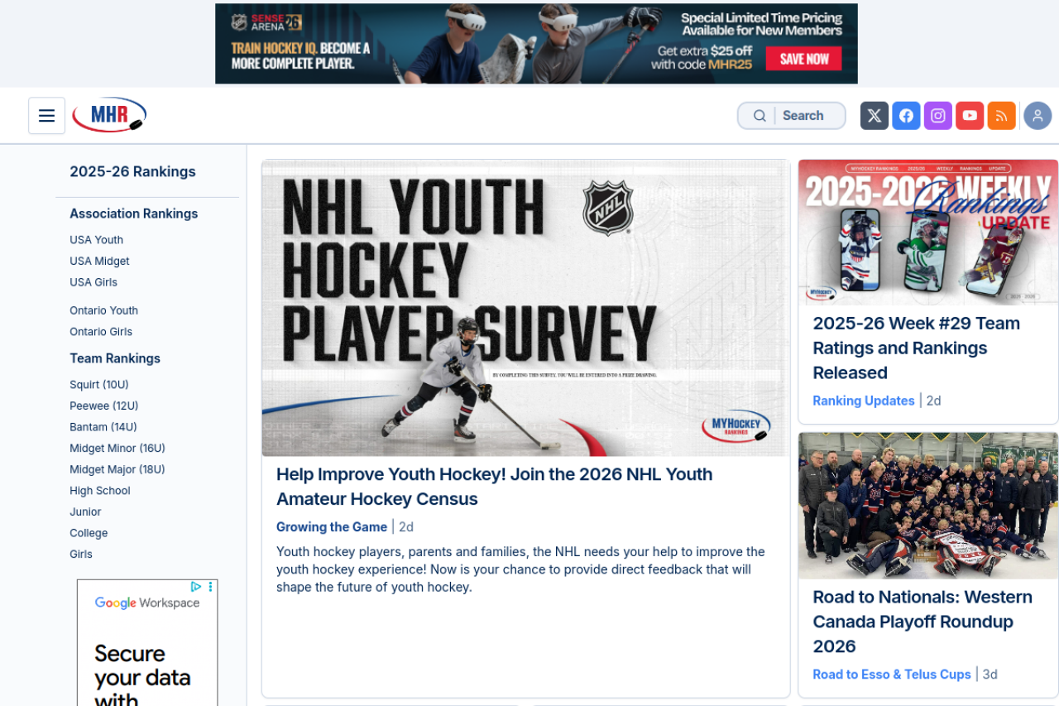Click the AdChoices icon on Google Workspace ad

(x=196, y=587)
